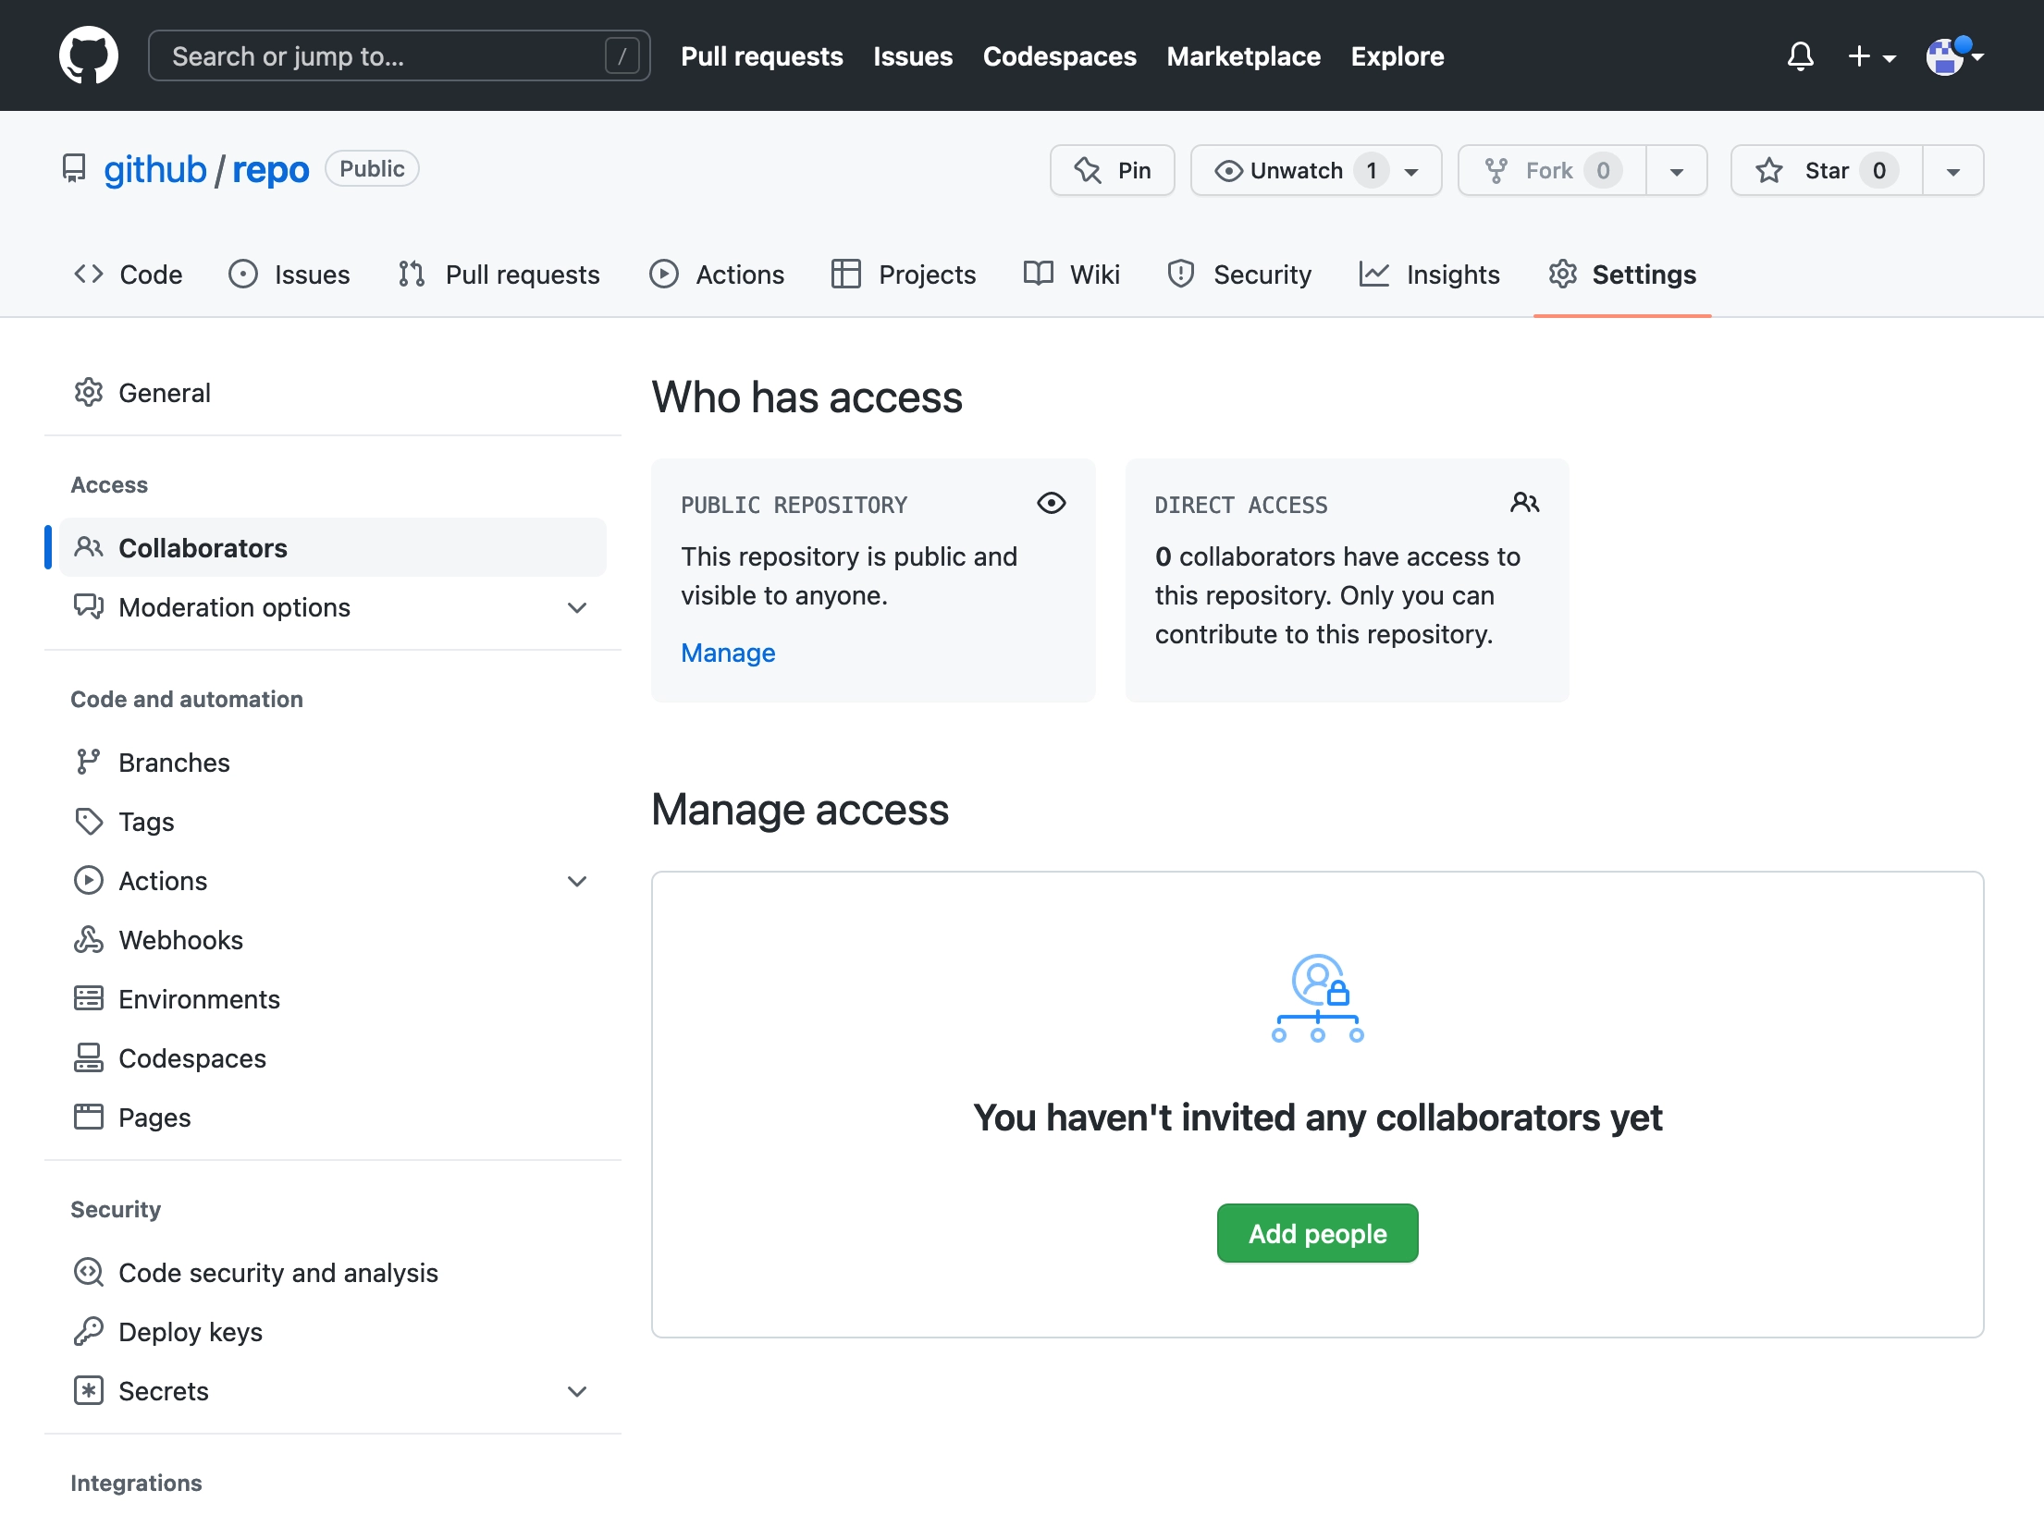Switch to the Security tab
Screen dimensions: 2044x1527
click(x=1239, y=275)
